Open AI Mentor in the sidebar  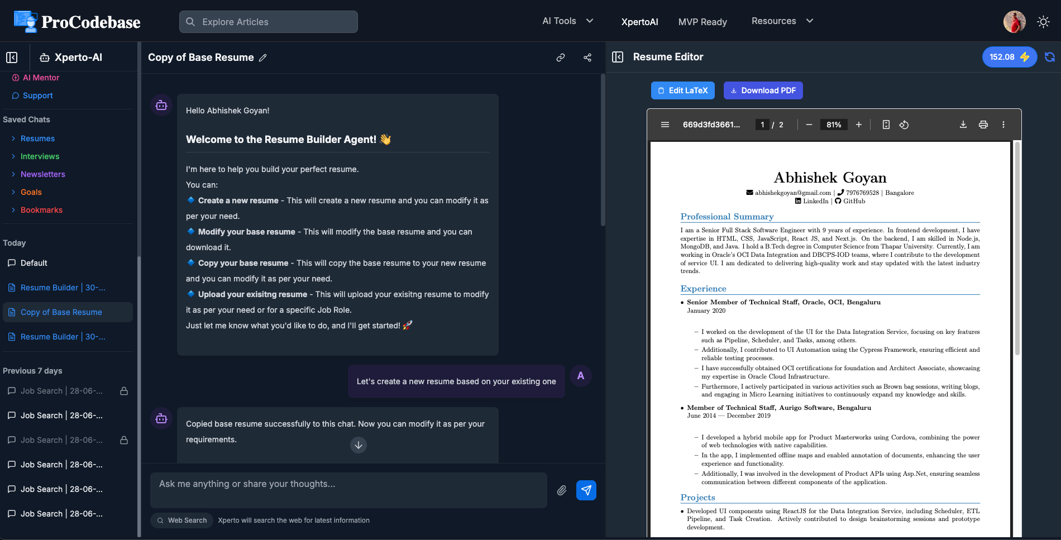click(36, 78)
